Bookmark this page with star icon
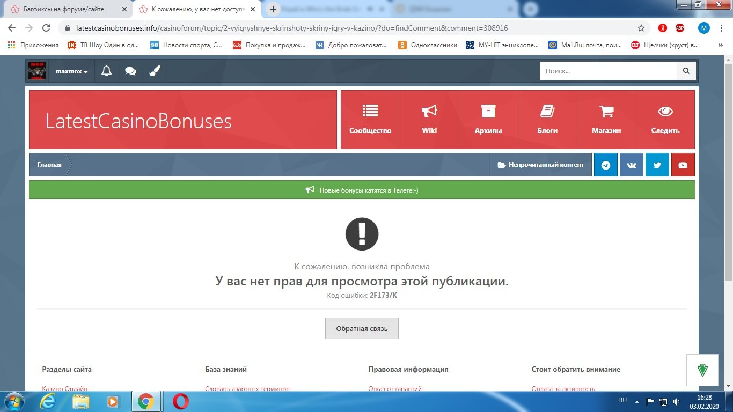 641,28
